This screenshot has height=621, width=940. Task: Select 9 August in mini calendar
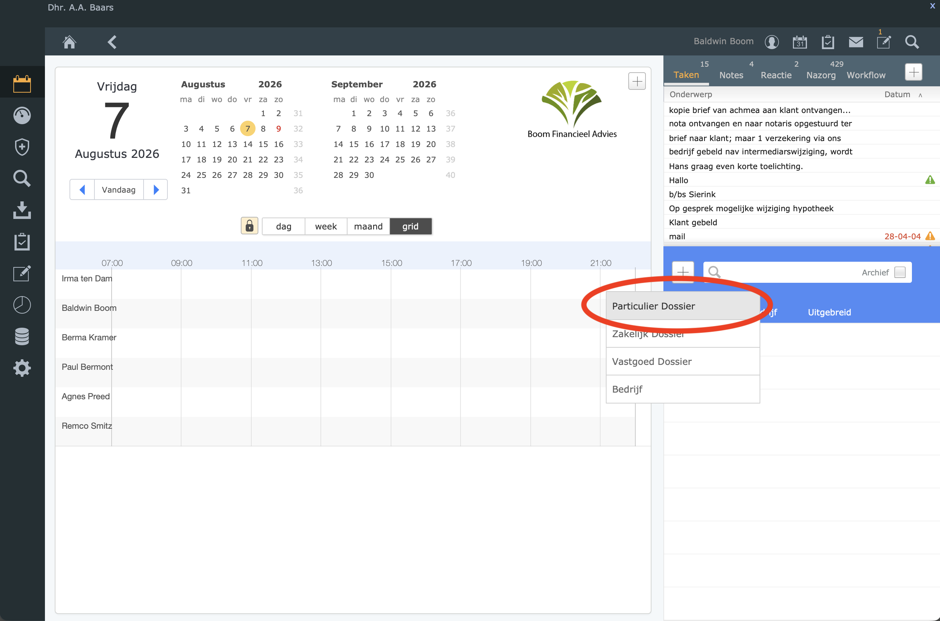click(x=278, y=129)
